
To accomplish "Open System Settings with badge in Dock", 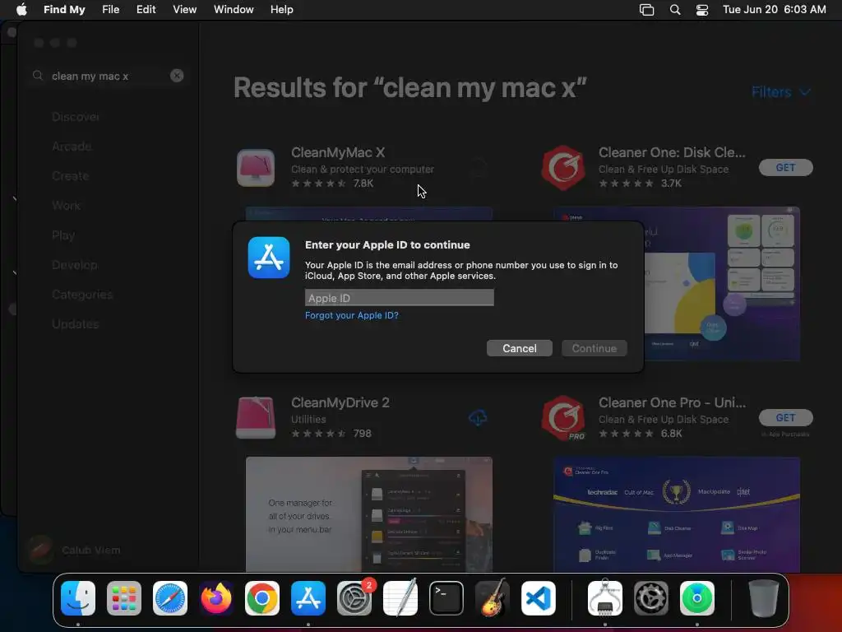I will [x=354, y=598].
